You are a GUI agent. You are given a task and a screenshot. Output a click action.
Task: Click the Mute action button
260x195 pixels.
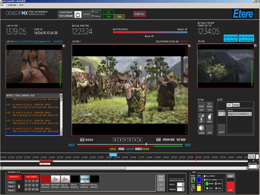click(210, 118)
